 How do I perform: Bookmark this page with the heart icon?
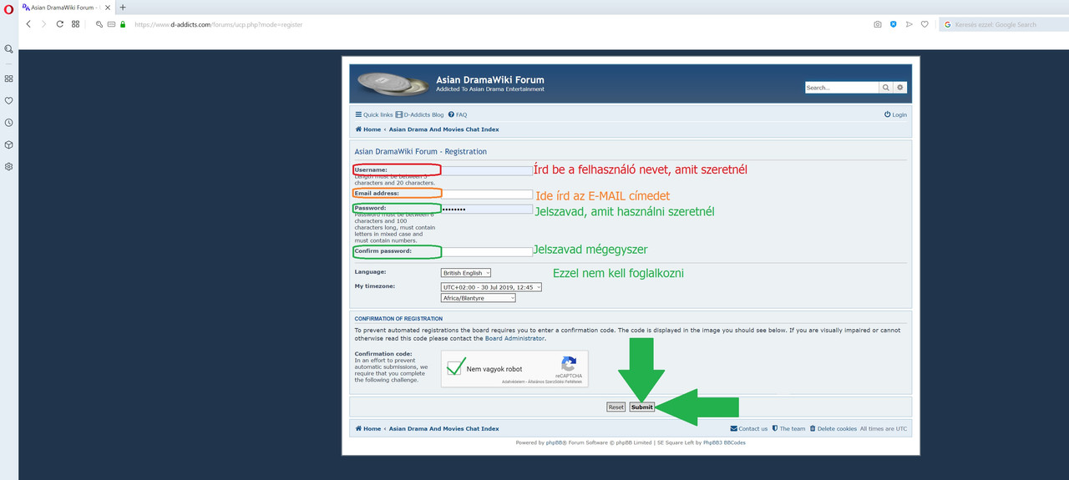(925, 24)
